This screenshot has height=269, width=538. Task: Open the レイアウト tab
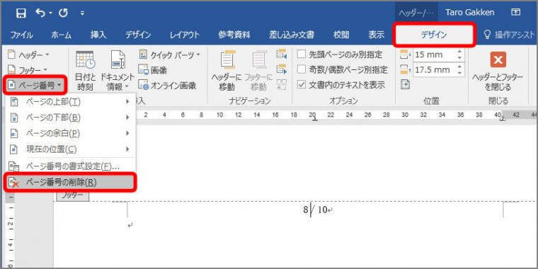tap(185, 35)
